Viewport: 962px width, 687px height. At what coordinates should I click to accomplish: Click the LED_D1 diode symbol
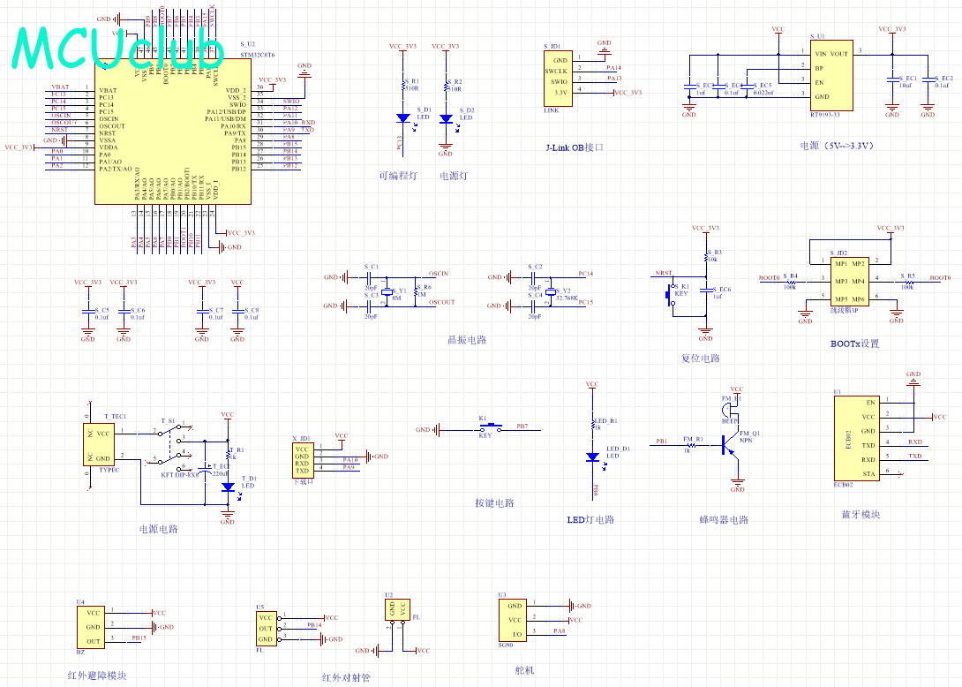point(592,457)
